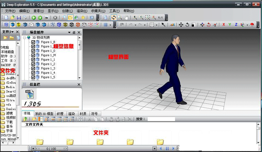Uncheck Figure 1_1 checkbox
262x152 pixels.
pyautogui.click(x=33, y=60)
